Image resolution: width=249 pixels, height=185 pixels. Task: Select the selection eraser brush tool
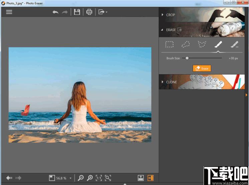point(235,44)
